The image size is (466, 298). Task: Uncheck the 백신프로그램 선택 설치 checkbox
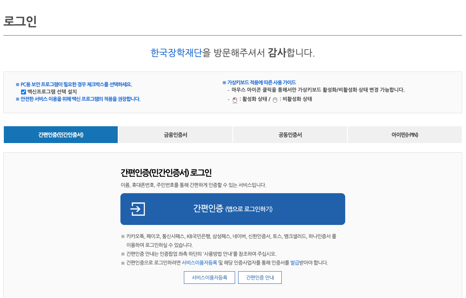point(23,92)
